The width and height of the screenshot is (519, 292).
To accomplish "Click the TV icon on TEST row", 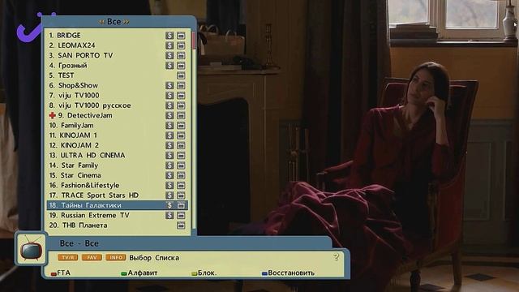I will click(181, 75).
